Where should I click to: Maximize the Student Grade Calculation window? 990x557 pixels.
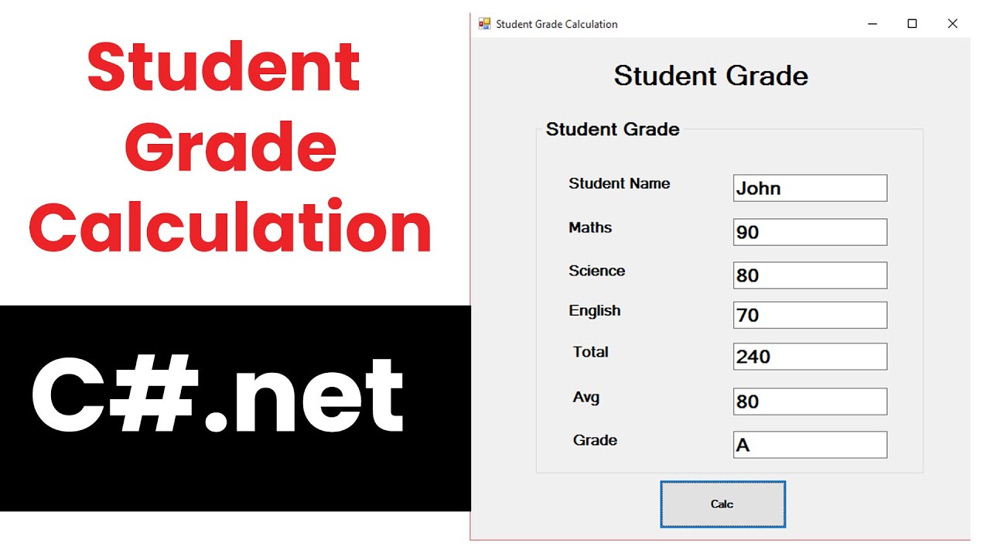tap(913, 24)
